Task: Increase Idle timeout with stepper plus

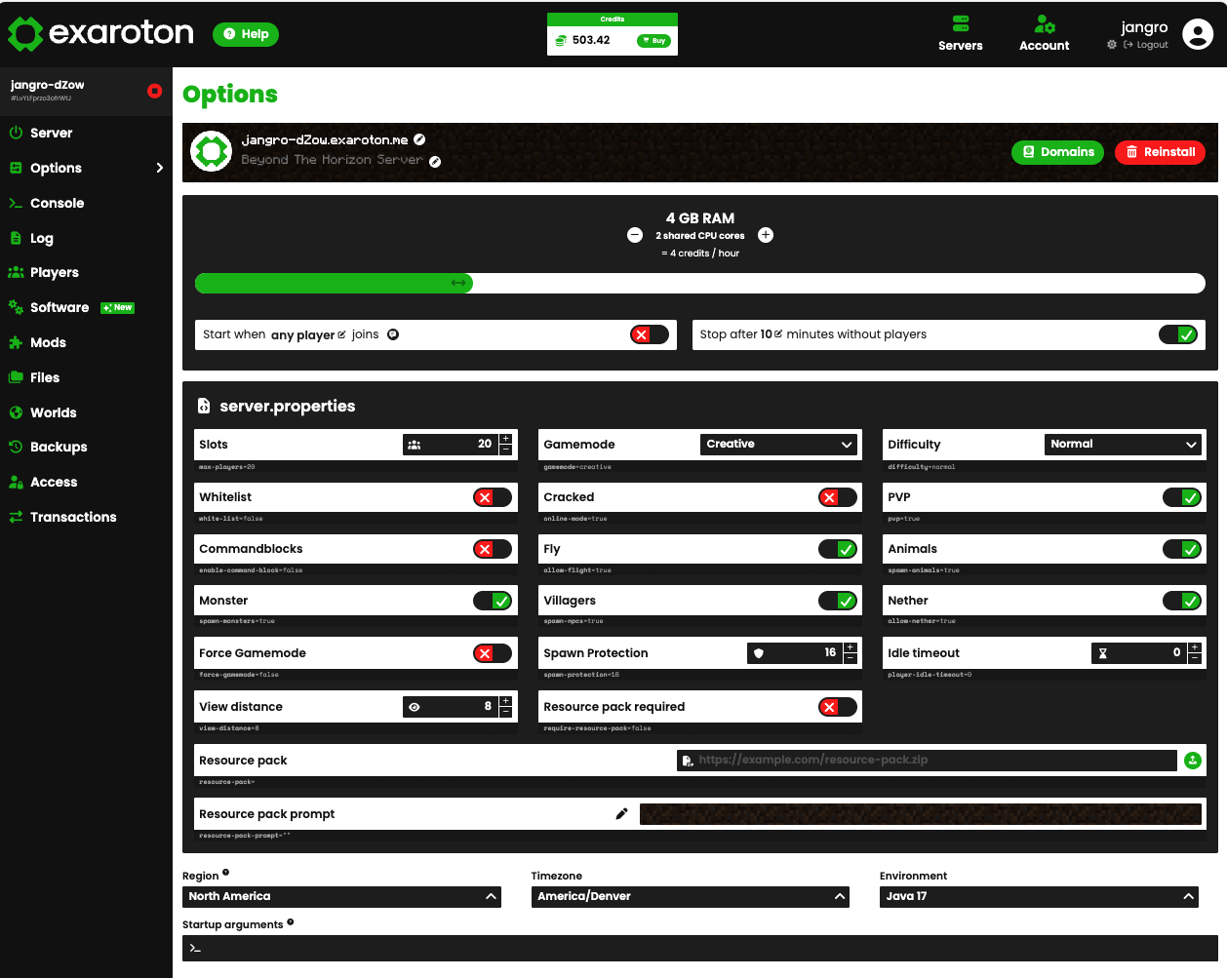Action: (1195, 647)
